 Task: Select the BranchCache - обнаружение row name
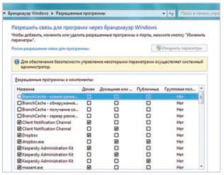click(50, 103)
